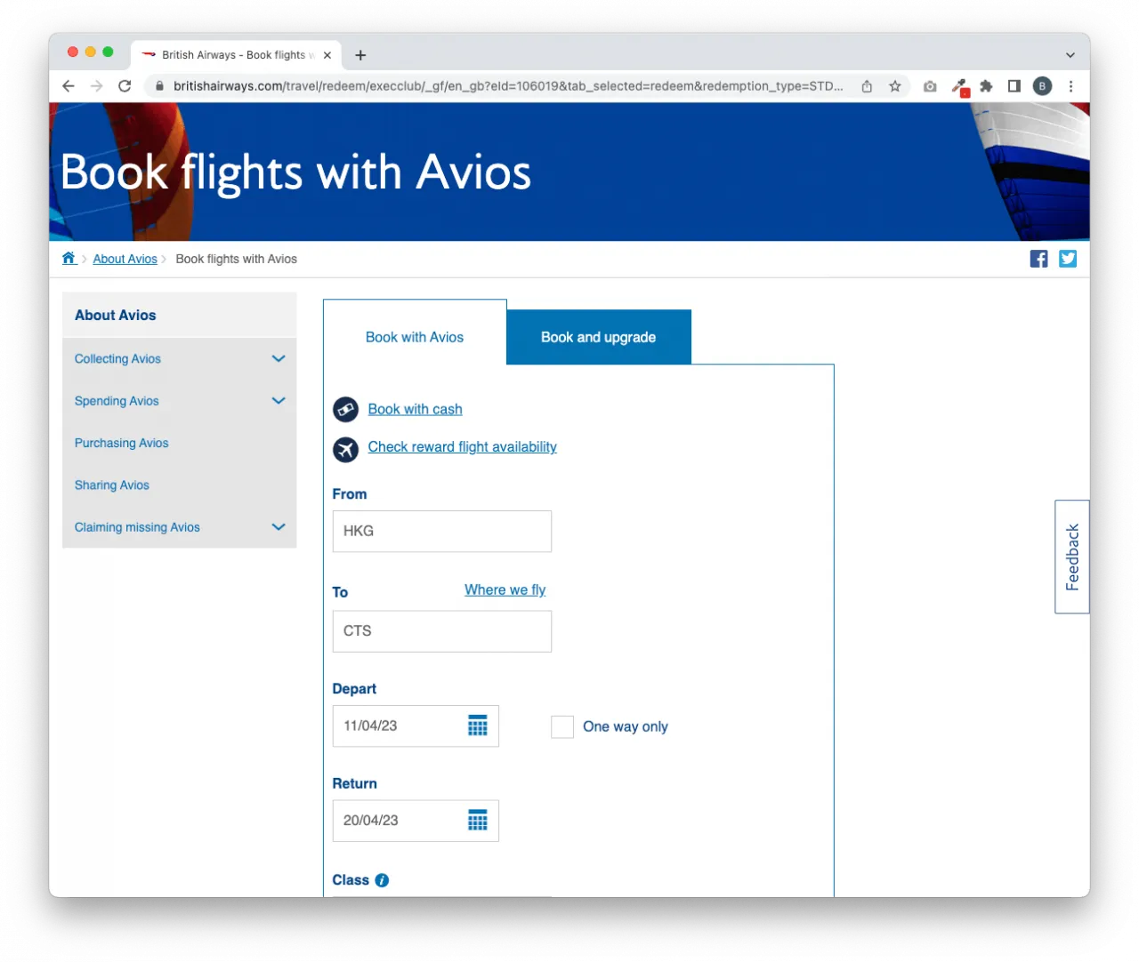The image size is (1139, 962).
Task: Go back using browser back arrow
Action: (69, 86)
